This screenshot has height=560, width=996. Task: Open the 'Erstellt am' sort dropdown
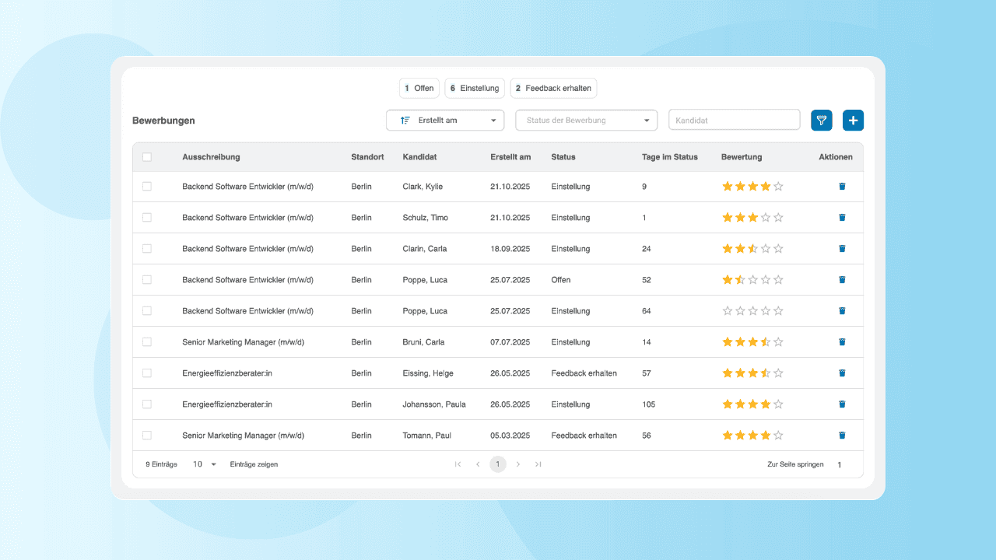click(445, 121)
